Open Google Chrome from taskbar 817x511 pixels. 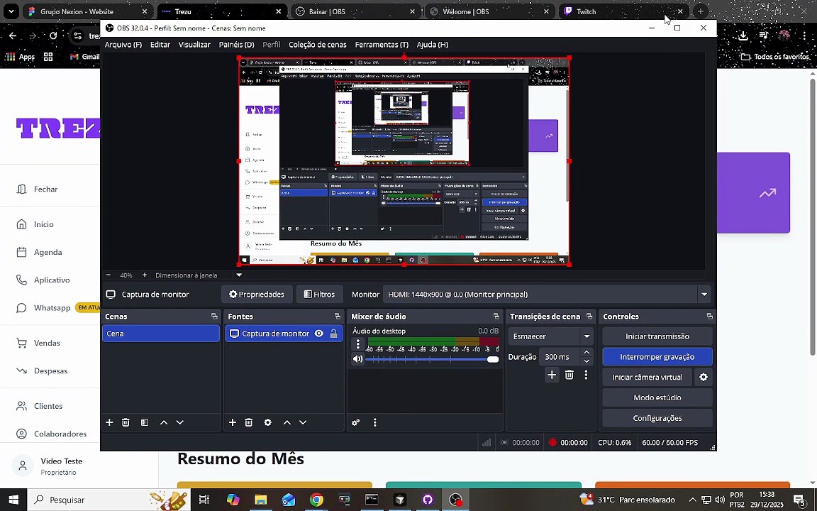pyautogui.click(x=316, y=500)
